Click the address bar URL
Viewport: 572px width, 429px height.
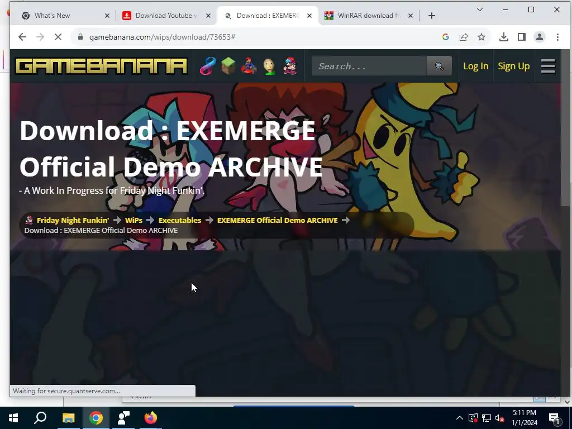click(163, 37)
